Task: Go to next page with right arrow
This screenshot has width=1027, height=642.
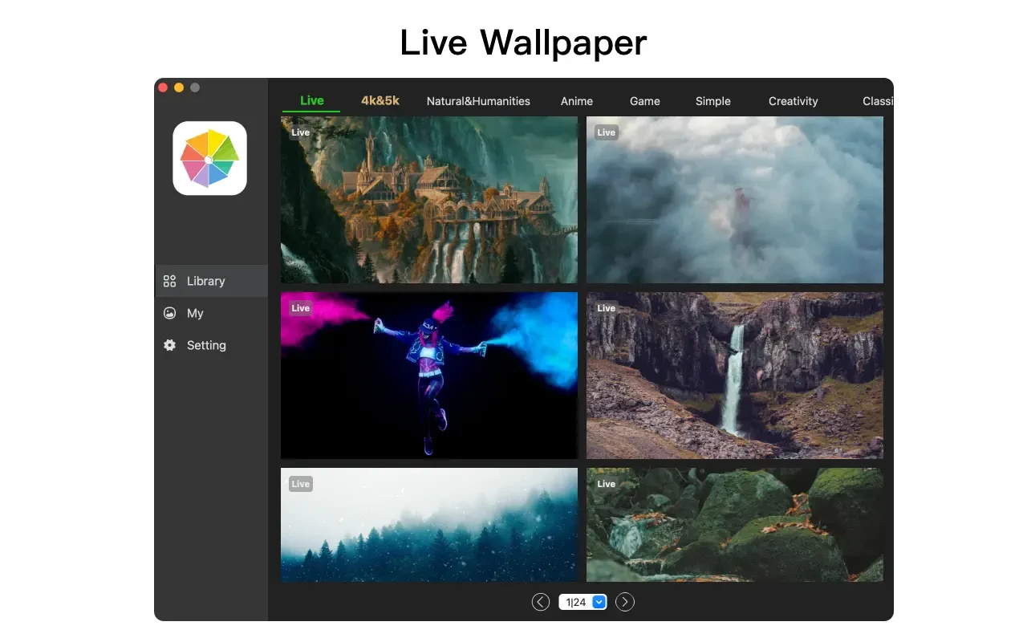Action: [625, 602]
